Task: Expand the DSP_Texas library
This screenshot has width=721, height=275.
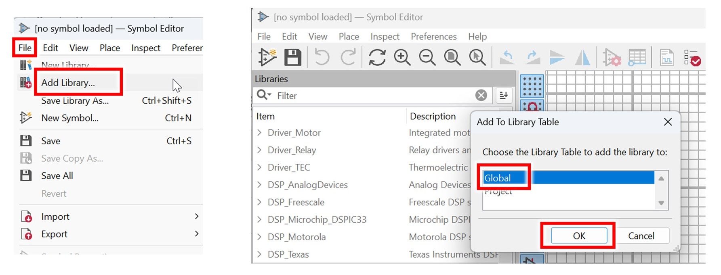Action: click(x=259, y=254)
